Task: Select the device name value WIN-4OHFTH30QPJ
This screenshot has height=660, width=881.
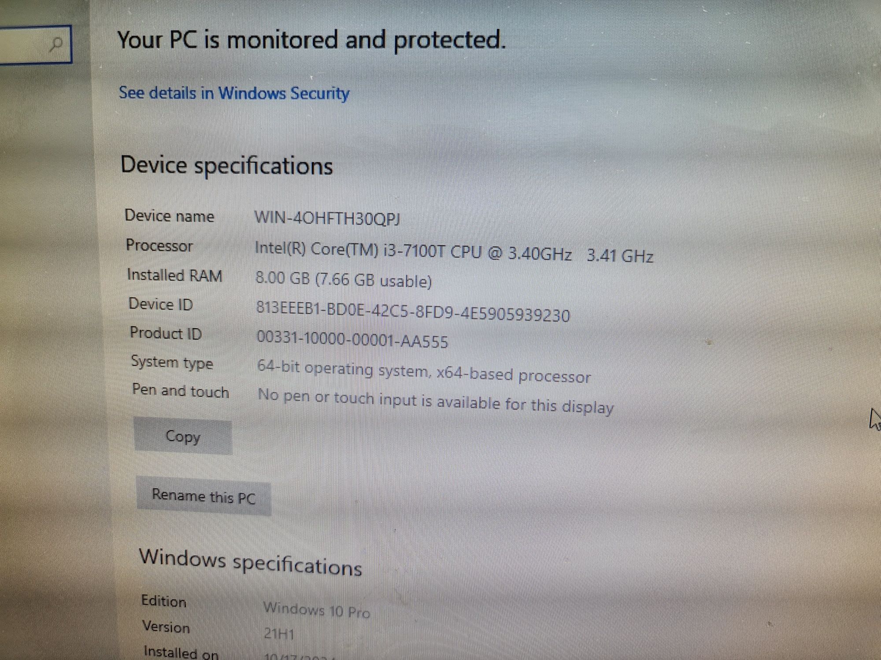Action: (327, 218)
